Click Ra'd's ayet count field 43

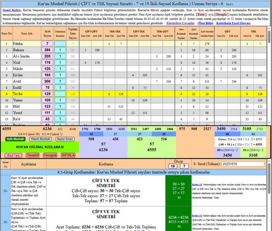pyautogui.click(x=48, y=119)
